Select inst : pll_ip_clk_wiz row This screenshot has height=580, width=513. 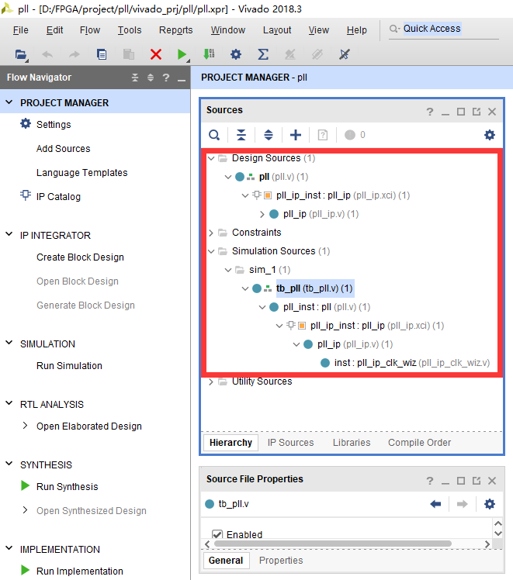point(411,363)
